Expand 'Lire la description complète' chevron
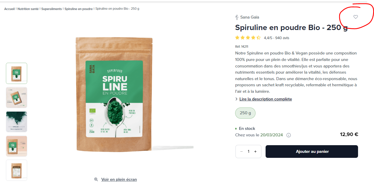This screenshot has width=374, height=192. [236, 99]
